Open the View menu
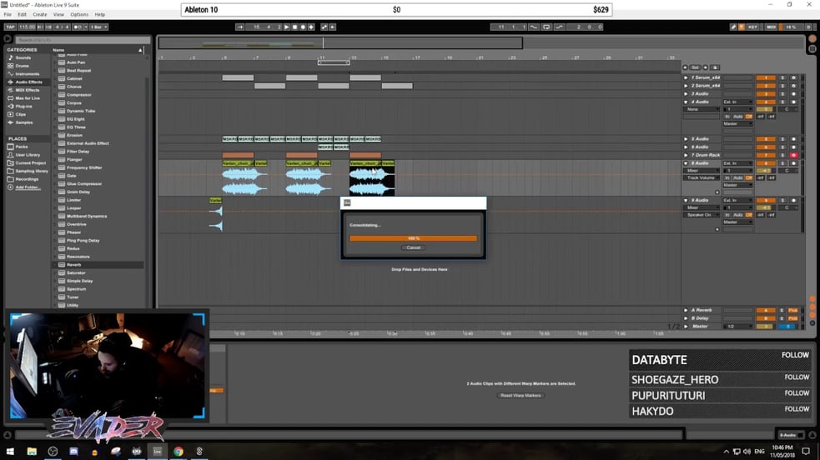 (58, 15)
